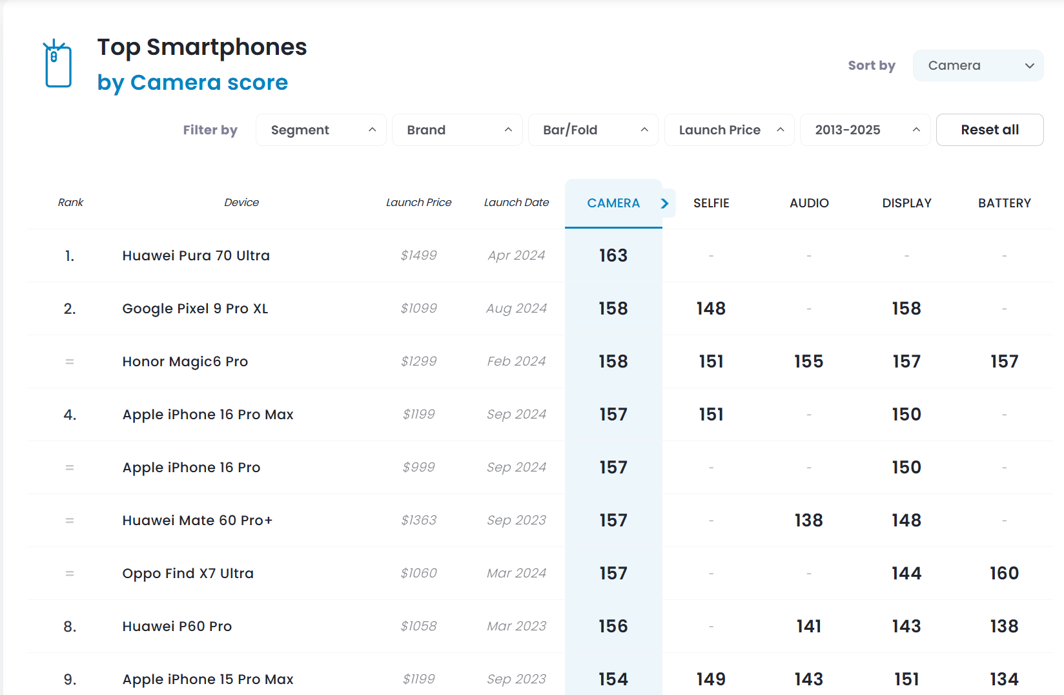This screenshot has width=1064, height=695.
Task: Expand the Segment filter
Action: 321,130
